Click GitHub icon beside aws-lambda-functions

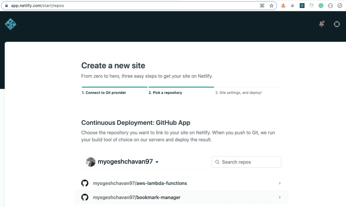[85, 183]
